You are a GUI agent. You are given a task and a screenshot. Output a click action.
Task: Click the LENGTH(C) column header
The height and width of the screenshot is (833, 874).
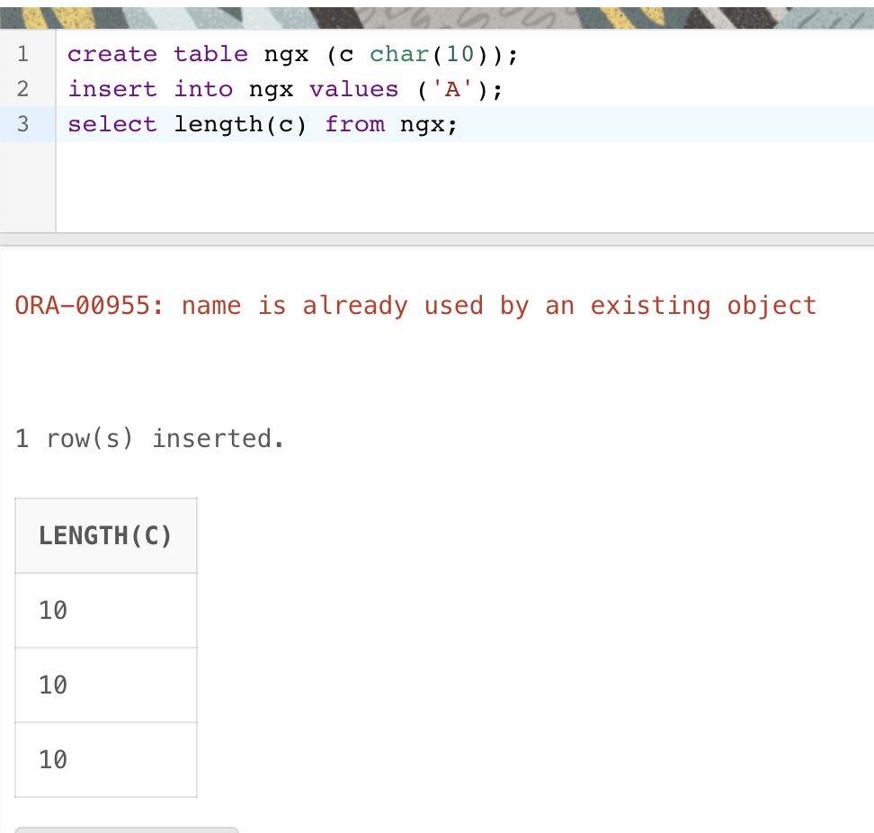click(105, 536)
